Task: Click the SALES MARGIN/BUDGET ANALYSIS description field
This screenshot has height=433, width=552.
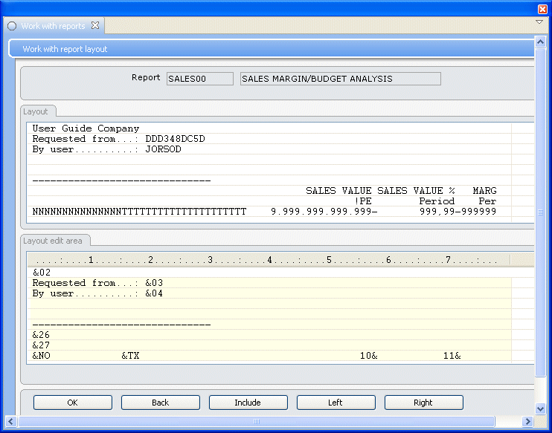Action: tap(340, 79)
